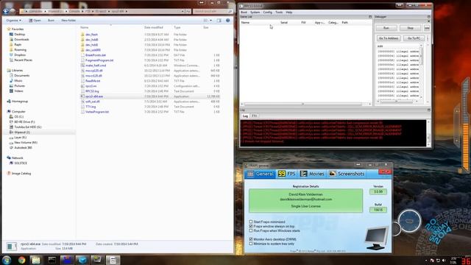Select the soft_oal.dll file
This screenshot has width=471, height=265.
pos(92,102)
